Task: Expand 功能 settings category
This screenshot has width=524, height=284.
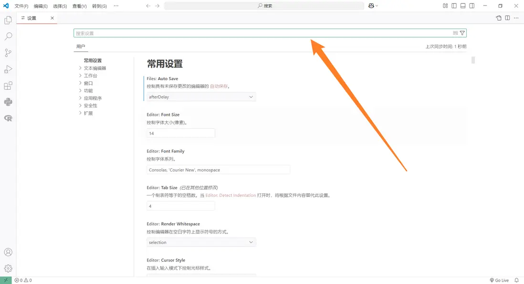Action: click(x=86, y=91)
